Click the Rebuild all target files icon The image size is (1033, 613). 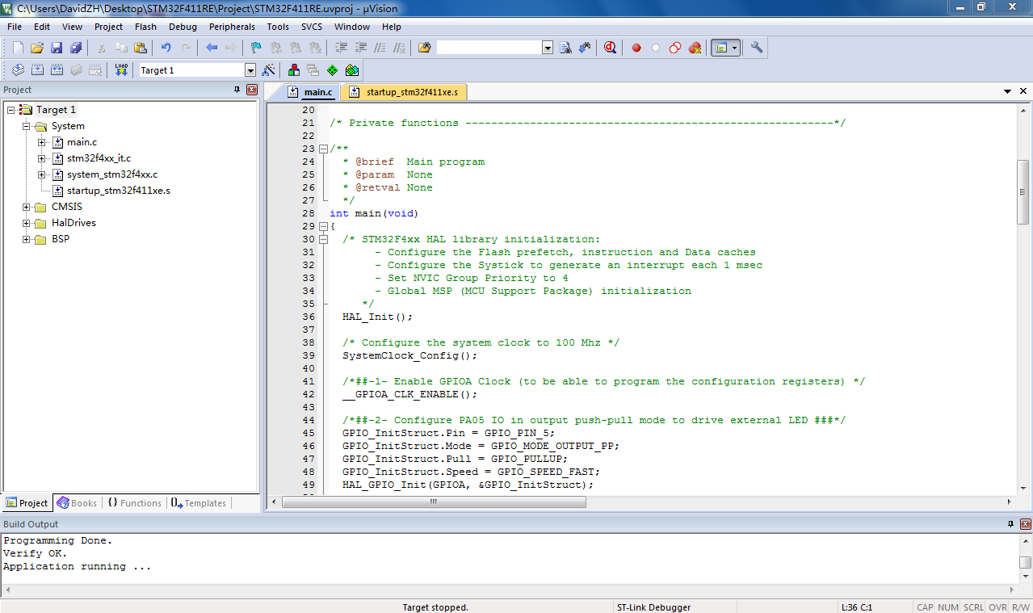57,70
